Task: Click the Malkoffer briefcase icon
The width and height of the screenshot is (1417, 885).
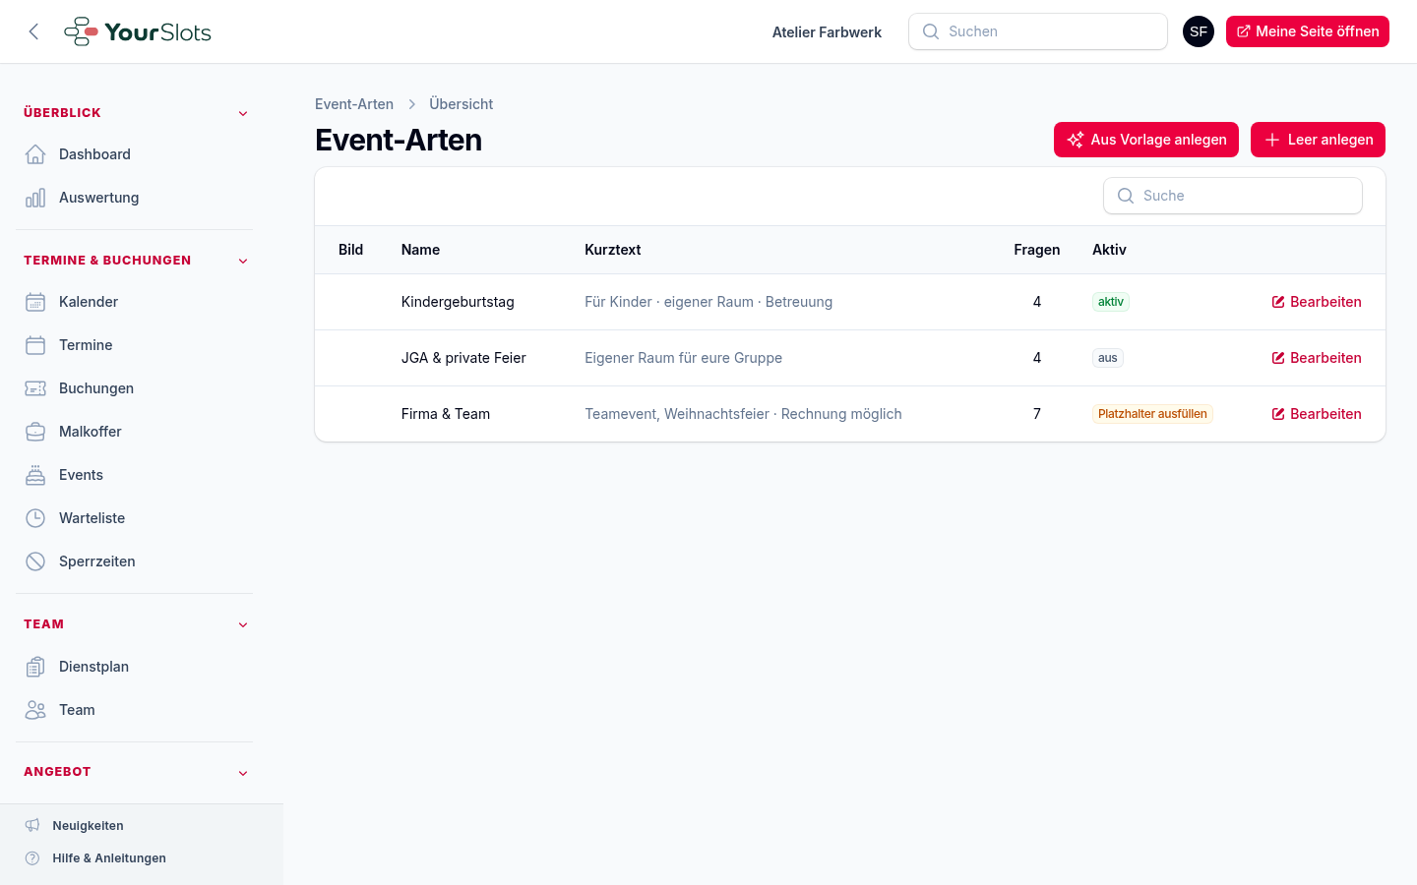Action: pyautogui.click(x=35, y=432)
